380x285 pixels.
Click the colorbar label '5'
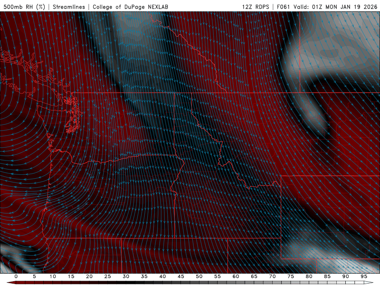(x=34, y=276)
